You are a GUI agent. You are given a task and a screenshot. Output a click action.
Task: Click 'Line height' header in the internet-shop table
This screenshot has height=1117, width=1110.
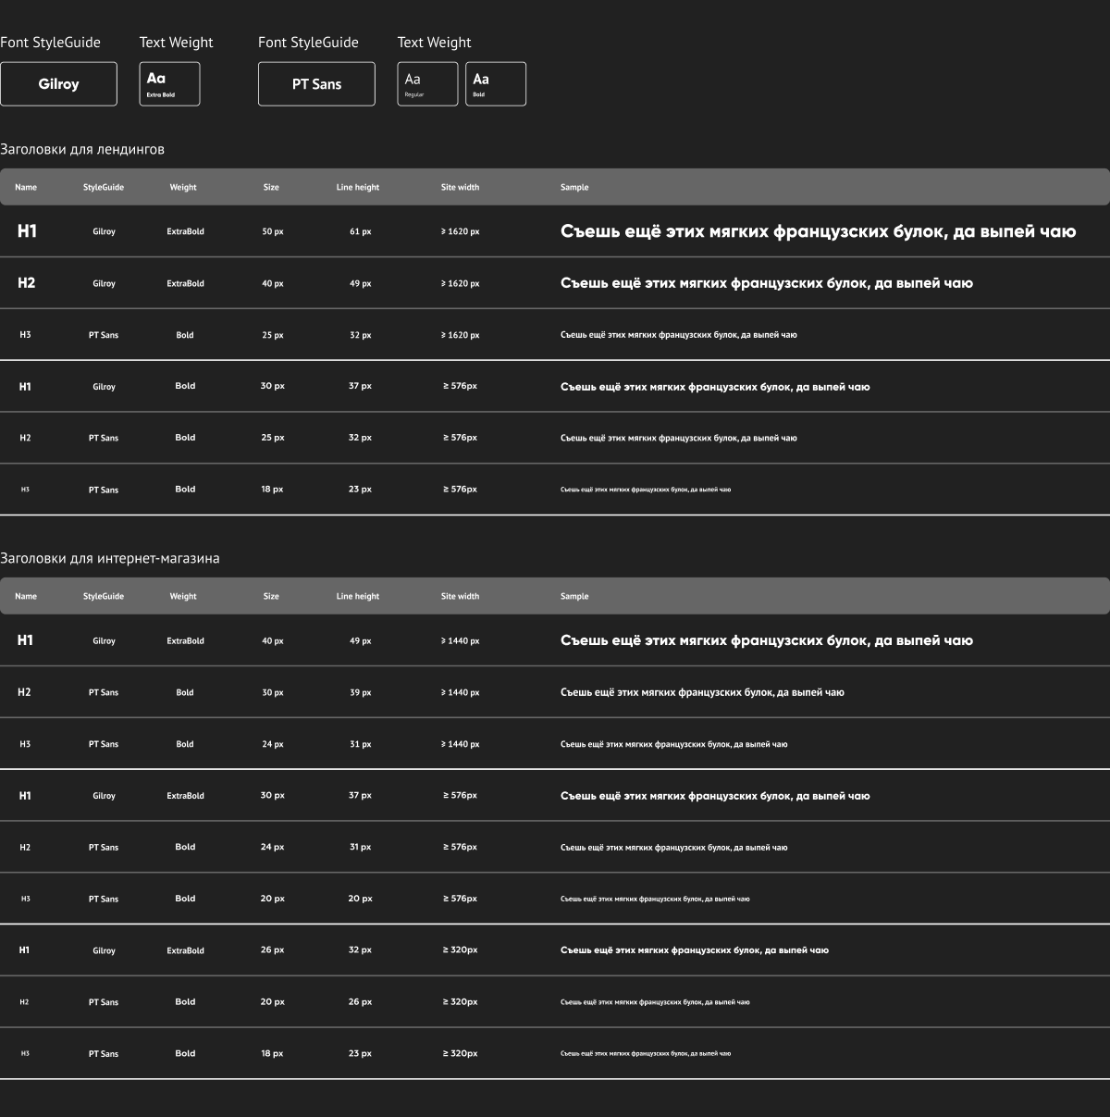(x=358, y=596)
